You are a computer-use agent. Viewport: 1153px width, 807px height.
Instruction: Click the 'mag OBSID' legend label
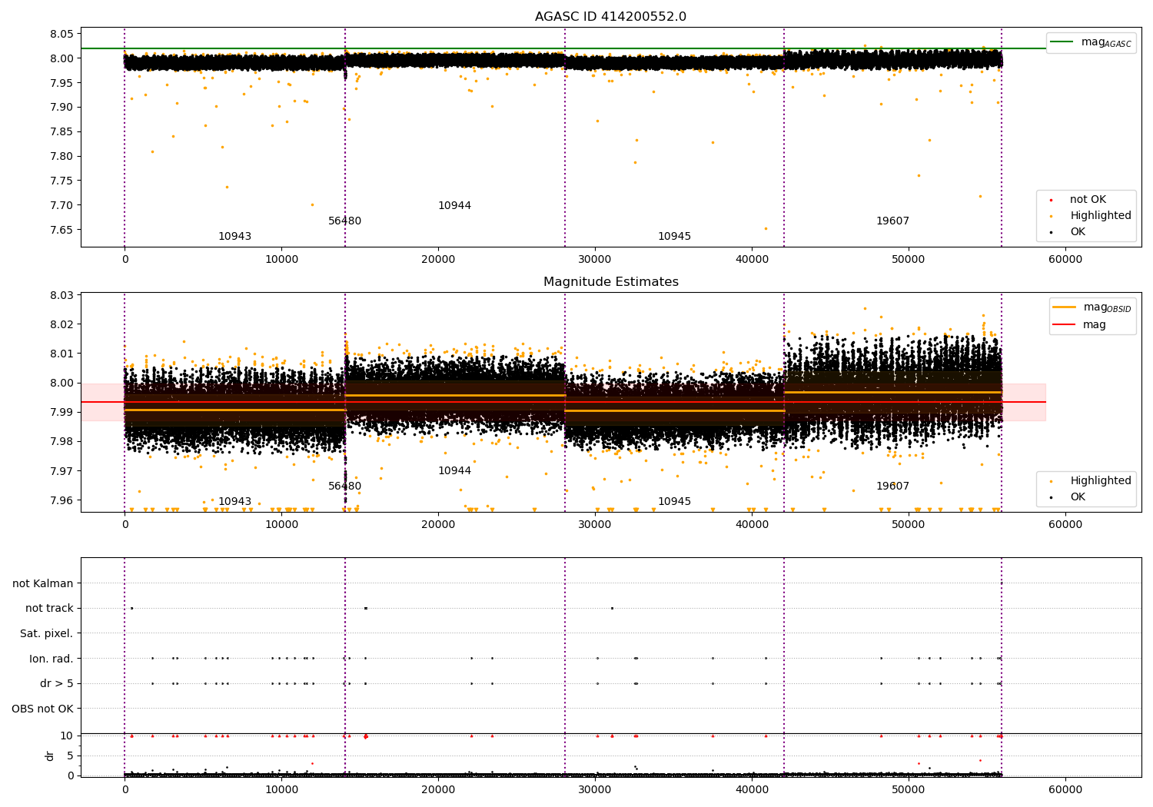(1108, 307)
